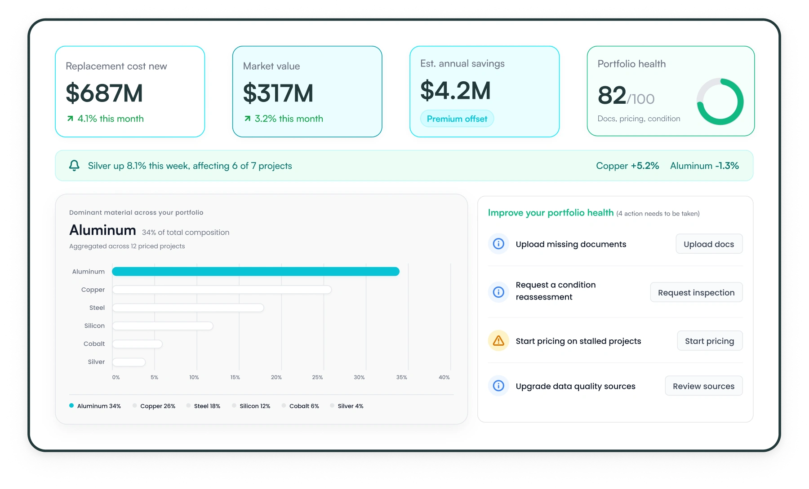Click the Request a condition reassessment label

tap(556, 291)
